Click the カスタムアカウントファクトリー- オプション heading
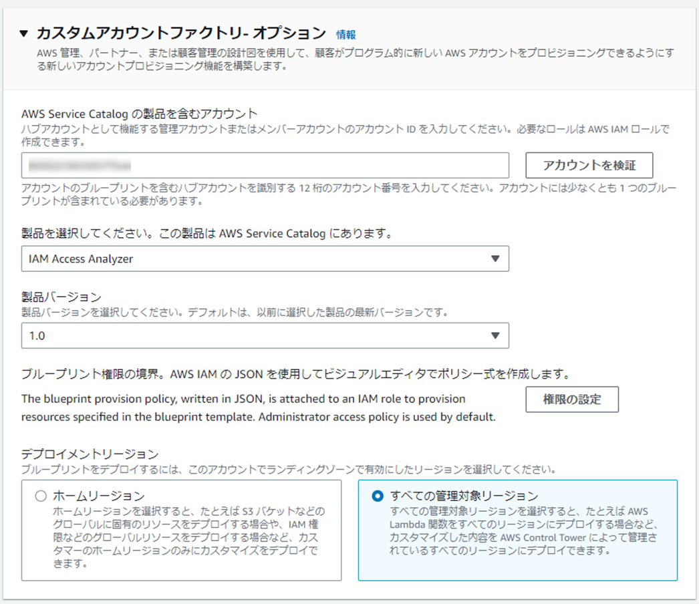699x604 pixels. coord(182,33)
